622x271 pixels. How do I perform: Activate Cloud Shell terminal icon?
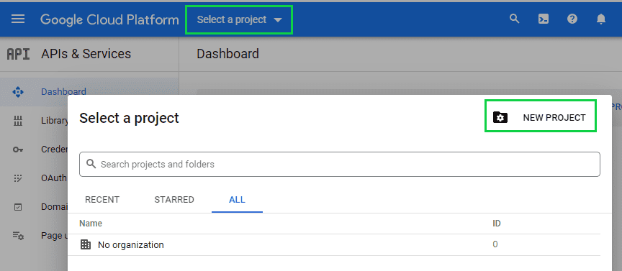point(543,19)
